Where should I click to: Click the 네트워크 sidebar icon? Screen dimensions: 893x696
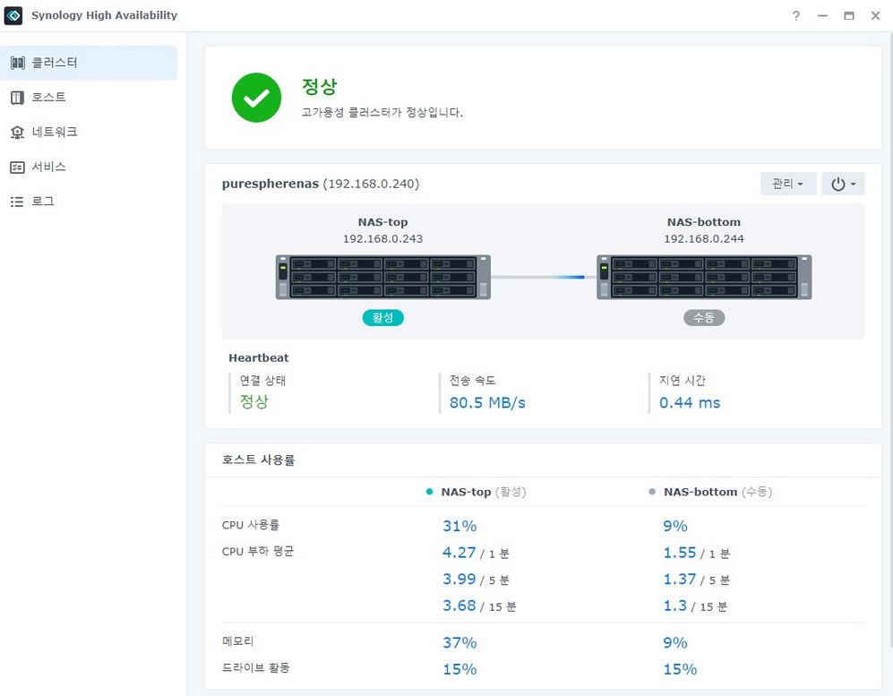pyautogui.click(x=18, y=133)
